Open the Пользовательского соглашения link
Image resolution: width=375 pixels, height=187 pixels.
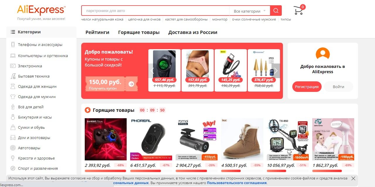click(x=237, y=183)
